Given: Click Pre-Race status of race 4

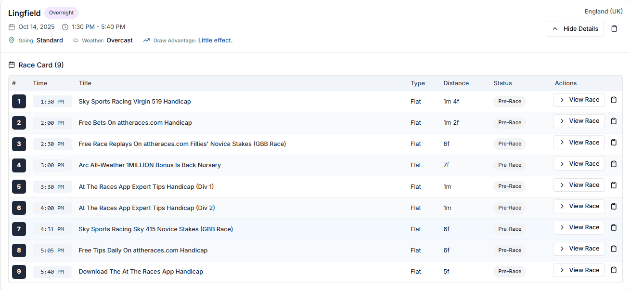Looking at the screenshot, I should click(510, 165).
